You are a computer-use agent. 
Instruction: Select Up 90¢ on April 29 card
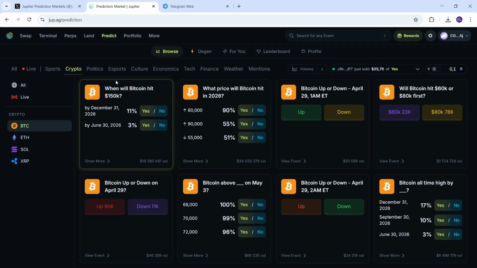pos(105,207)
